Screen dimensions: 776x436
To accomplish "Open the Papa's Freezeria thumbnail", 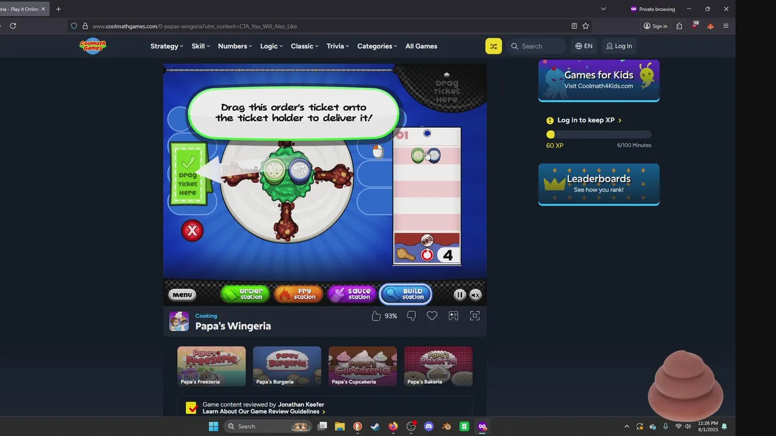I will tap(212, 366).
